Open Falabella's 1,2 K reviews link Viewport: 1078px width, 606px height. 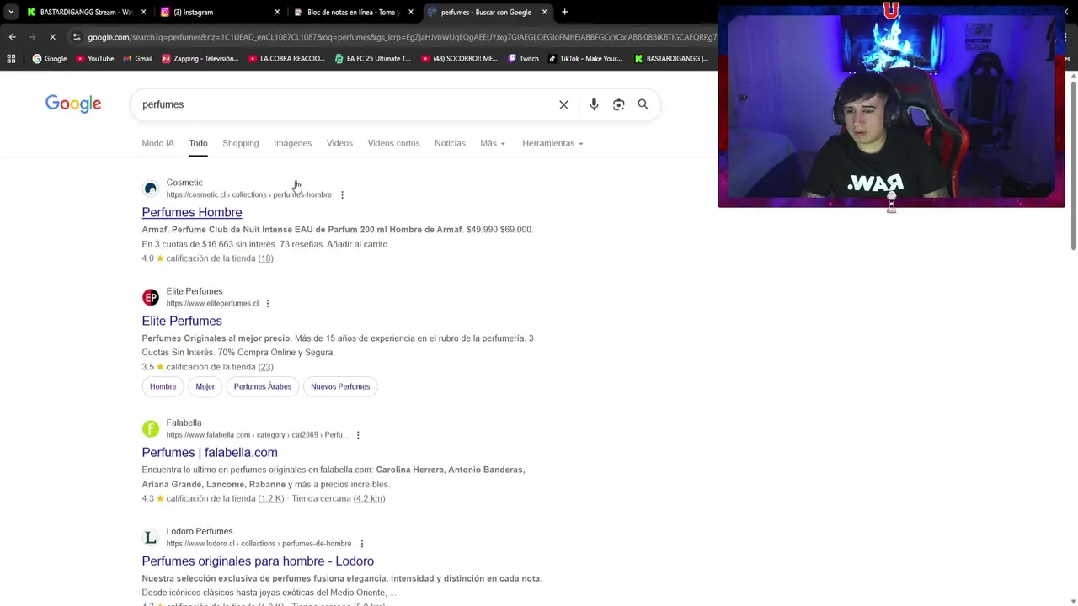coord(271,498)
